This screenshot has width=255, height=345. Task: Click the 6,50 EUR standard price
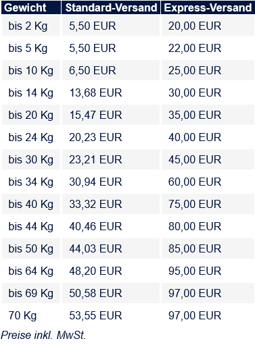coord(93,70)
